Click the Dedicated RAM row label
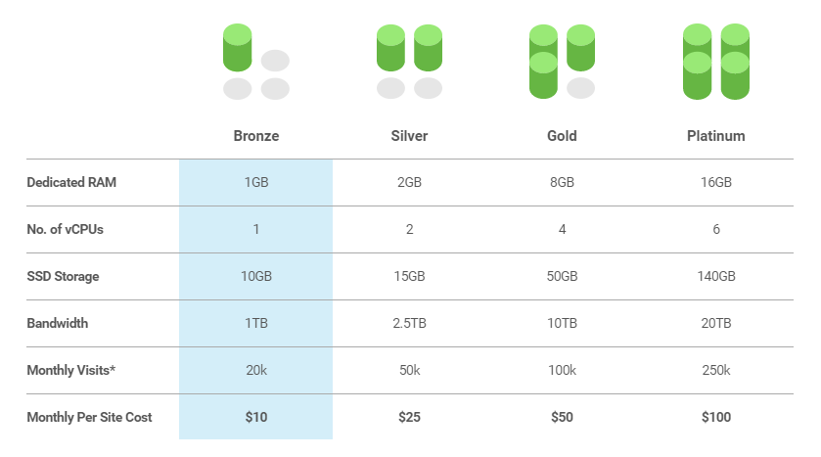Screen dimensions: 821x457 click(71, 182)
